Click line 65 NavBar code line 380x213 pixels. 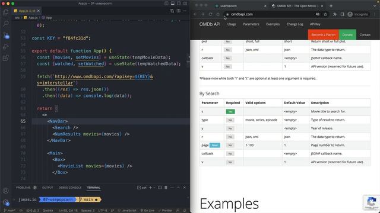pos(111,121)
